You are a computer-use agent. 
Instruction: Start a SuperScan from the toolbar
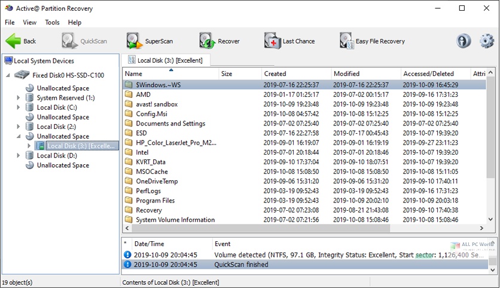150,41
